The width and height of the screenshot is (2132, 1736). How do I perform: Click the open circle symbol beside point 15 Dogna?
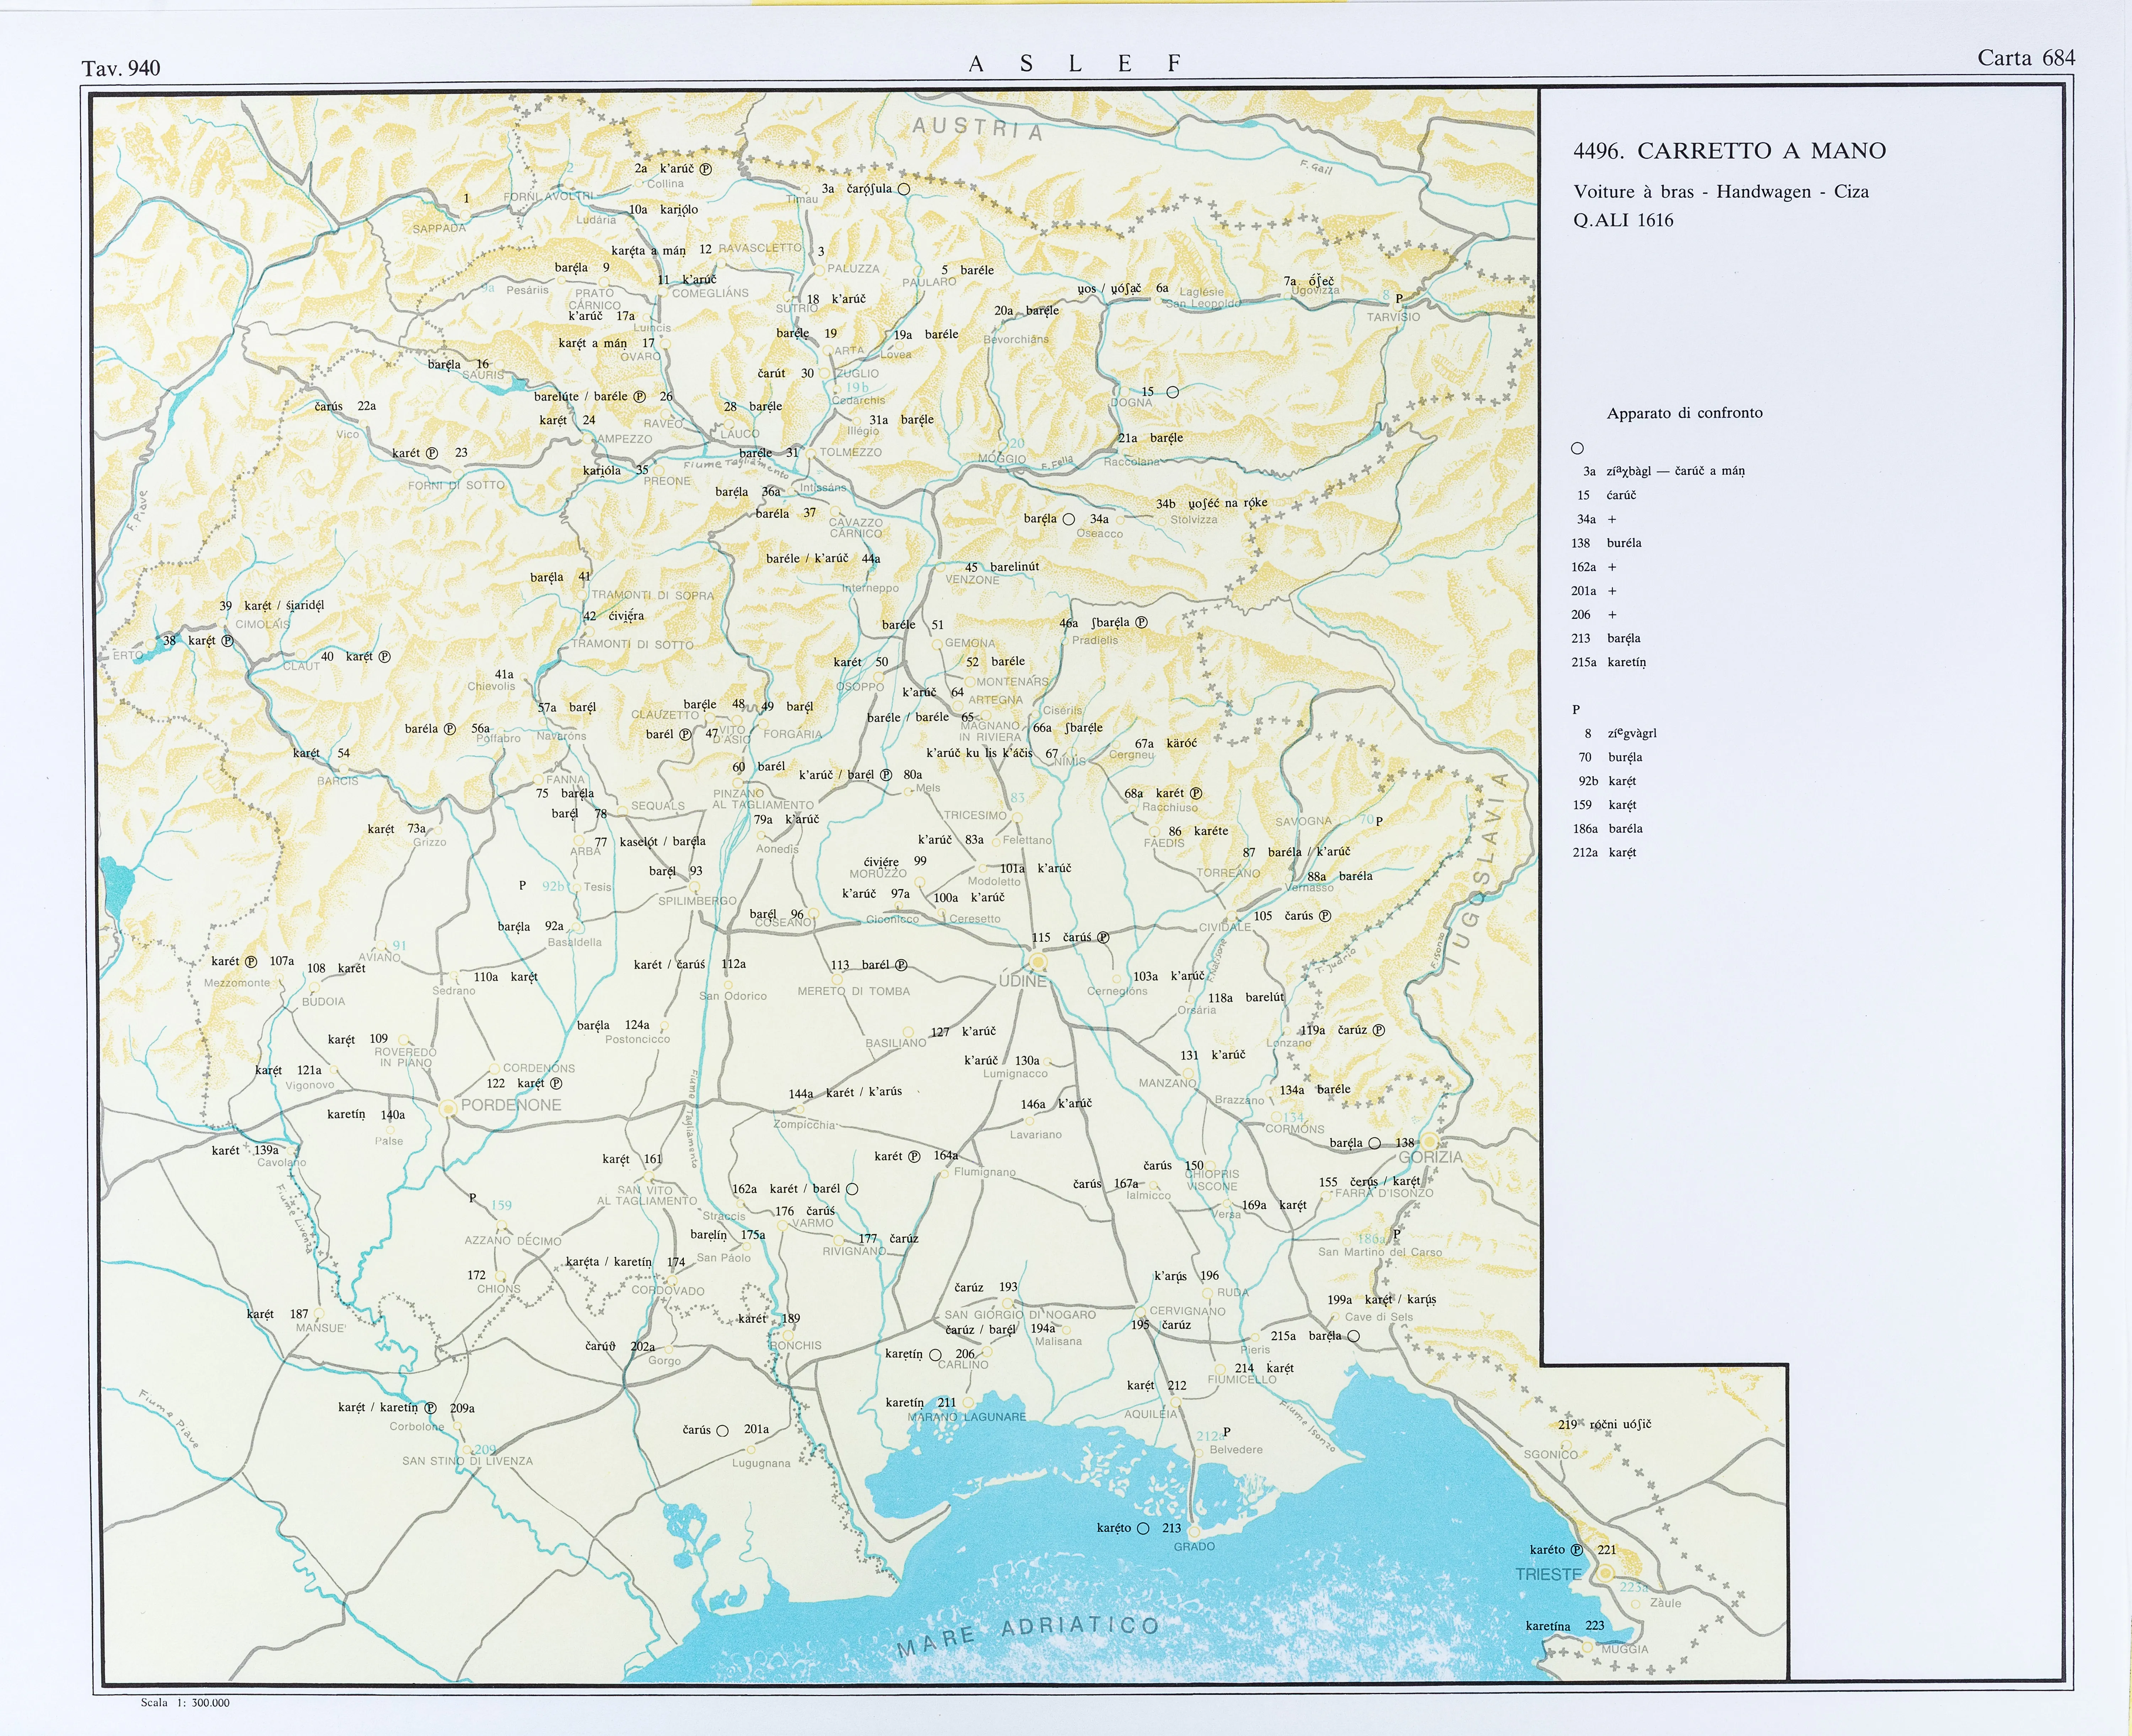coord(1173,392)
